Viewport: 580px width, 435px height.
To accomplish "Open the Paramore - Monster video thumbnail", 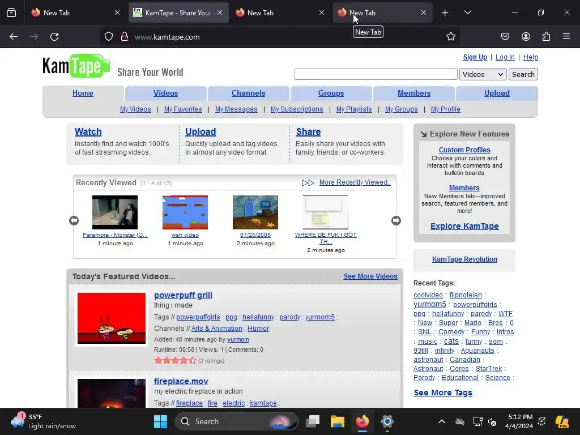I will coord(115,212).
